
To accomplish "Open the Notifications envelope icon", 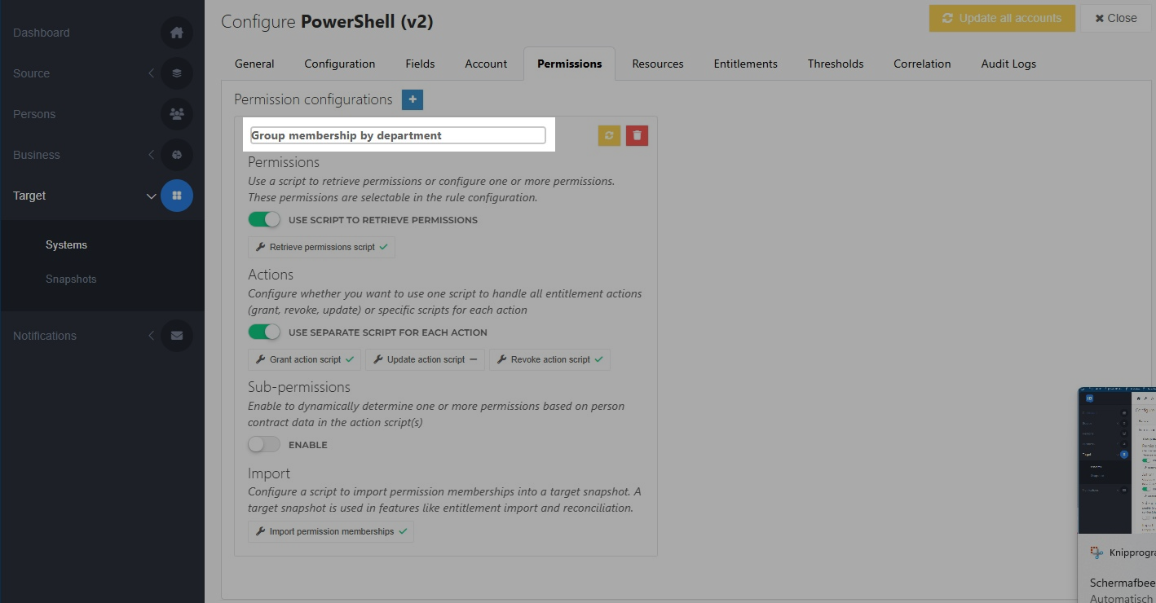I will (x=177, y=335).
